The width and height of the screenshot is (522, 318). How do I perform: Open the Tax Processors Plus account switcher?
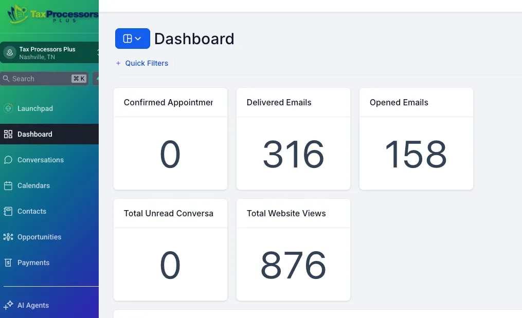point(49,52)
